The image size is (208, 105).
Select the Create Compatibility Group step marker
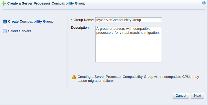[5, 22]
